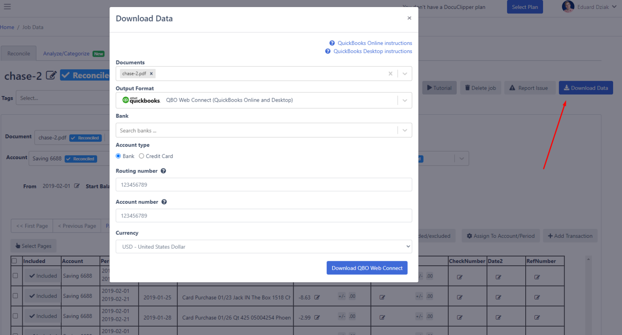622x335 pixels.
Task: Click the pencil edit icon beside chase-2 title
Action: click(x=51, y=75)
